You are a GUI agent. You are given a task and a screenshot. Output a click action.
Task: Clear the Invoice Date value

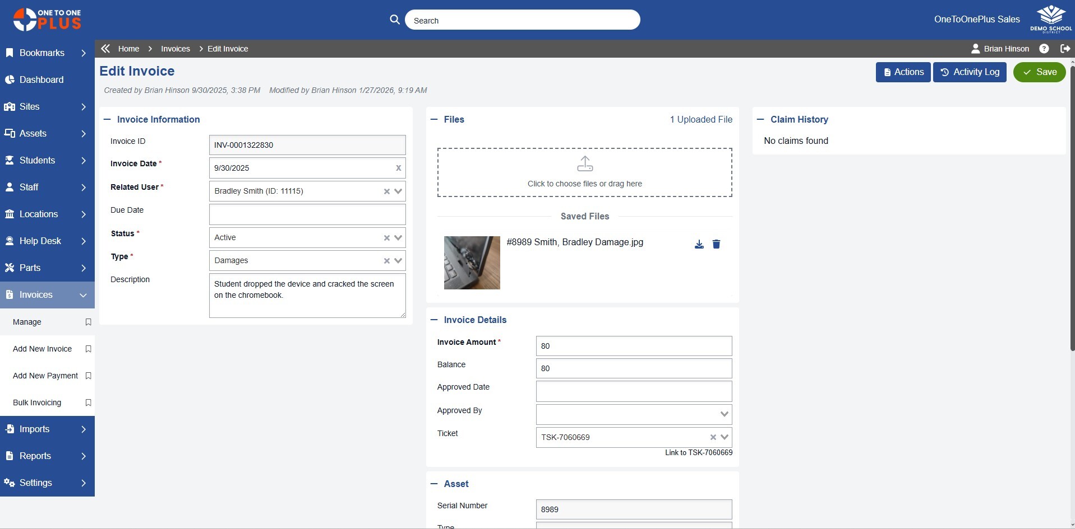(398, 168)
